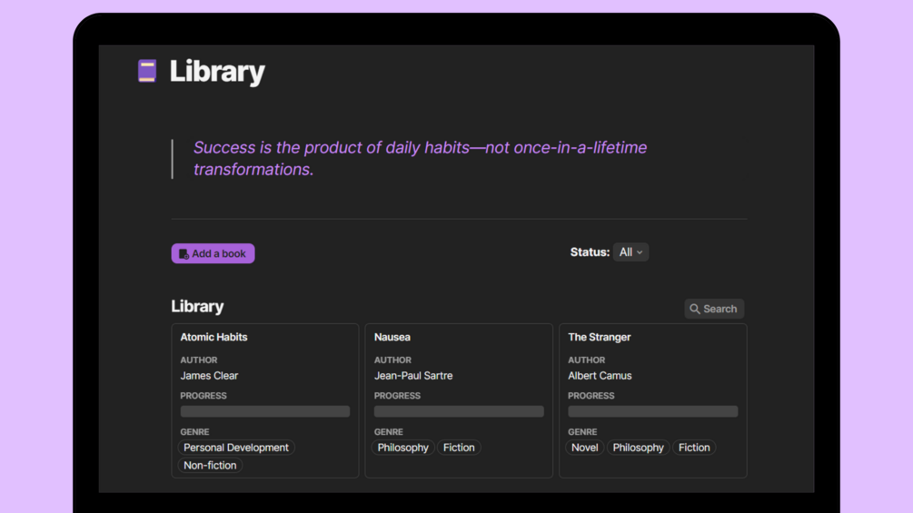Click the Atomic Habits progress bar
This screenshot has width=913, height=513.
(264, 411)
